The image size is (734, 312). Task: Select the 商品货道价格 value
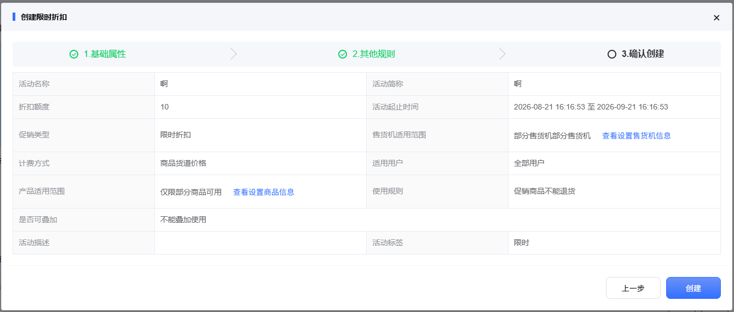183,164
